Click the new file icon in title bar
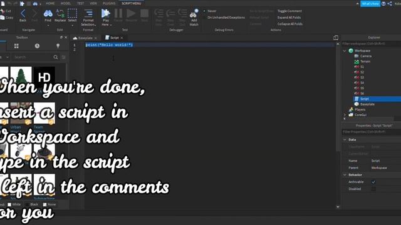 point(3,4)
